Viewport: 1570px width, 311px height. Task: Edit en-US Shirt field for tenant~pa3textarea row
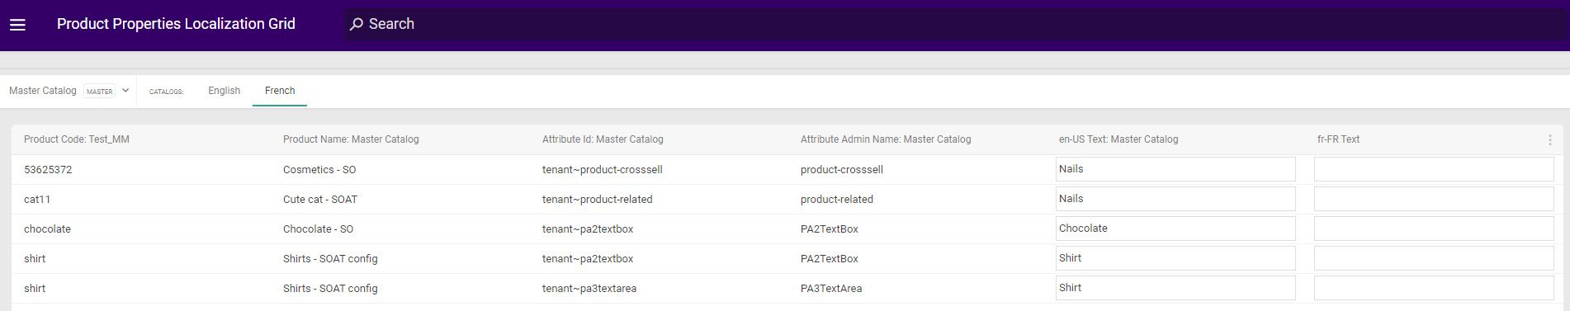coord(1175,288)
